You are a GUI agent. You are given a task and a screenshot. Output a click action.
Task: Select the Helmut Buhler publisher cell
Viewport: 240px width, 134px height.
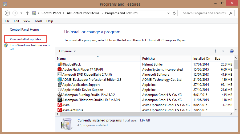(152, 64)
